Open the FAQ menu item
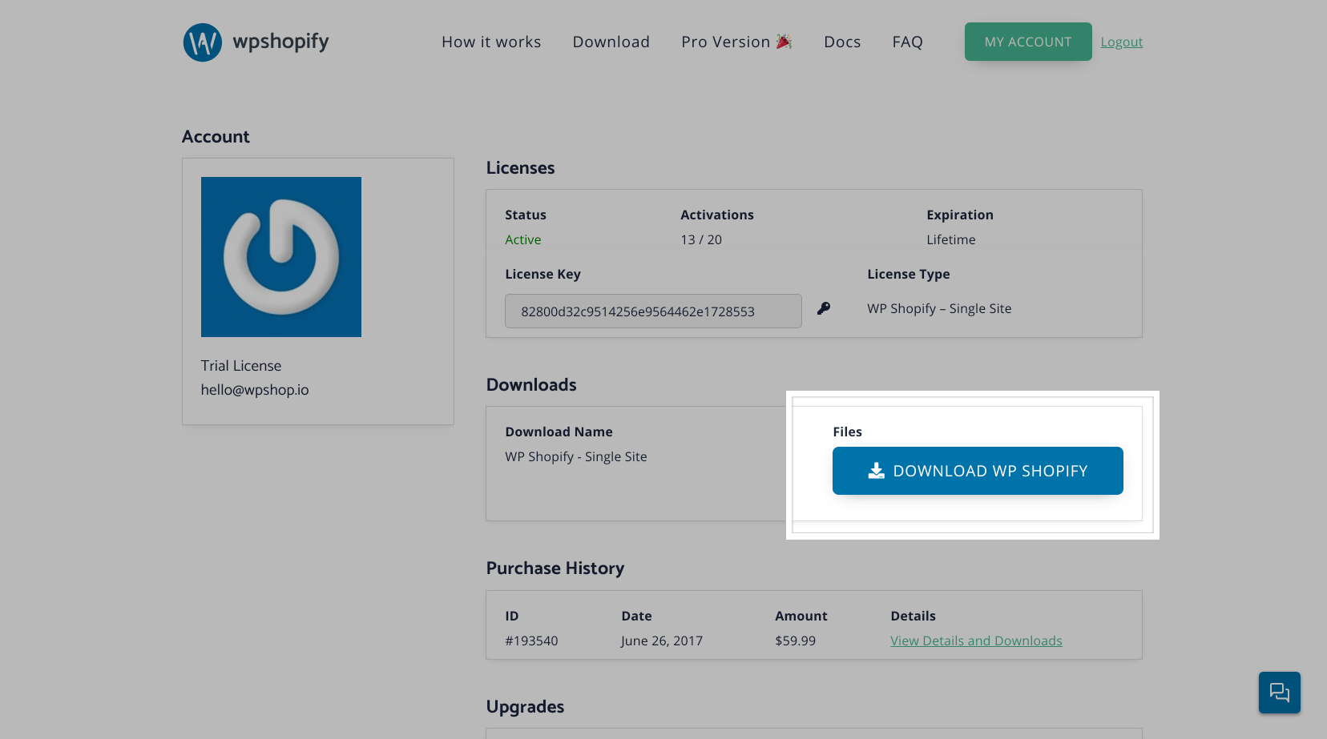Viewport: 1327px width, 739px height. pos(908,42)
